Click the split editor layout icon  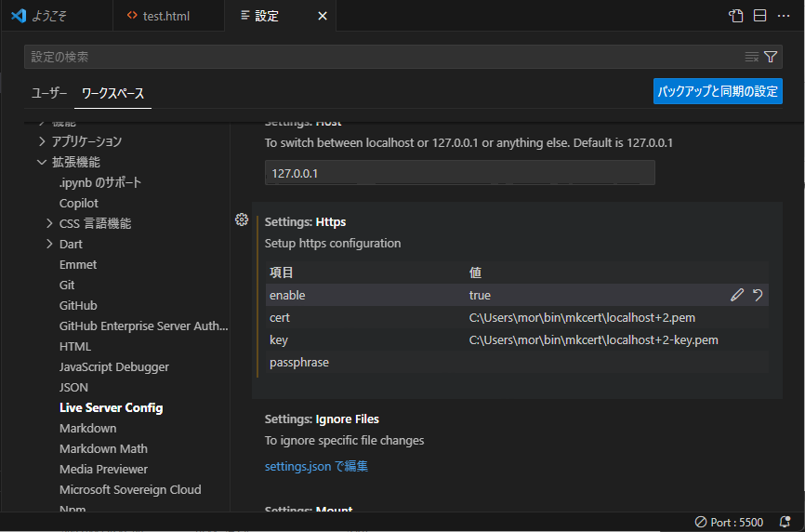[x=759, y=16]
